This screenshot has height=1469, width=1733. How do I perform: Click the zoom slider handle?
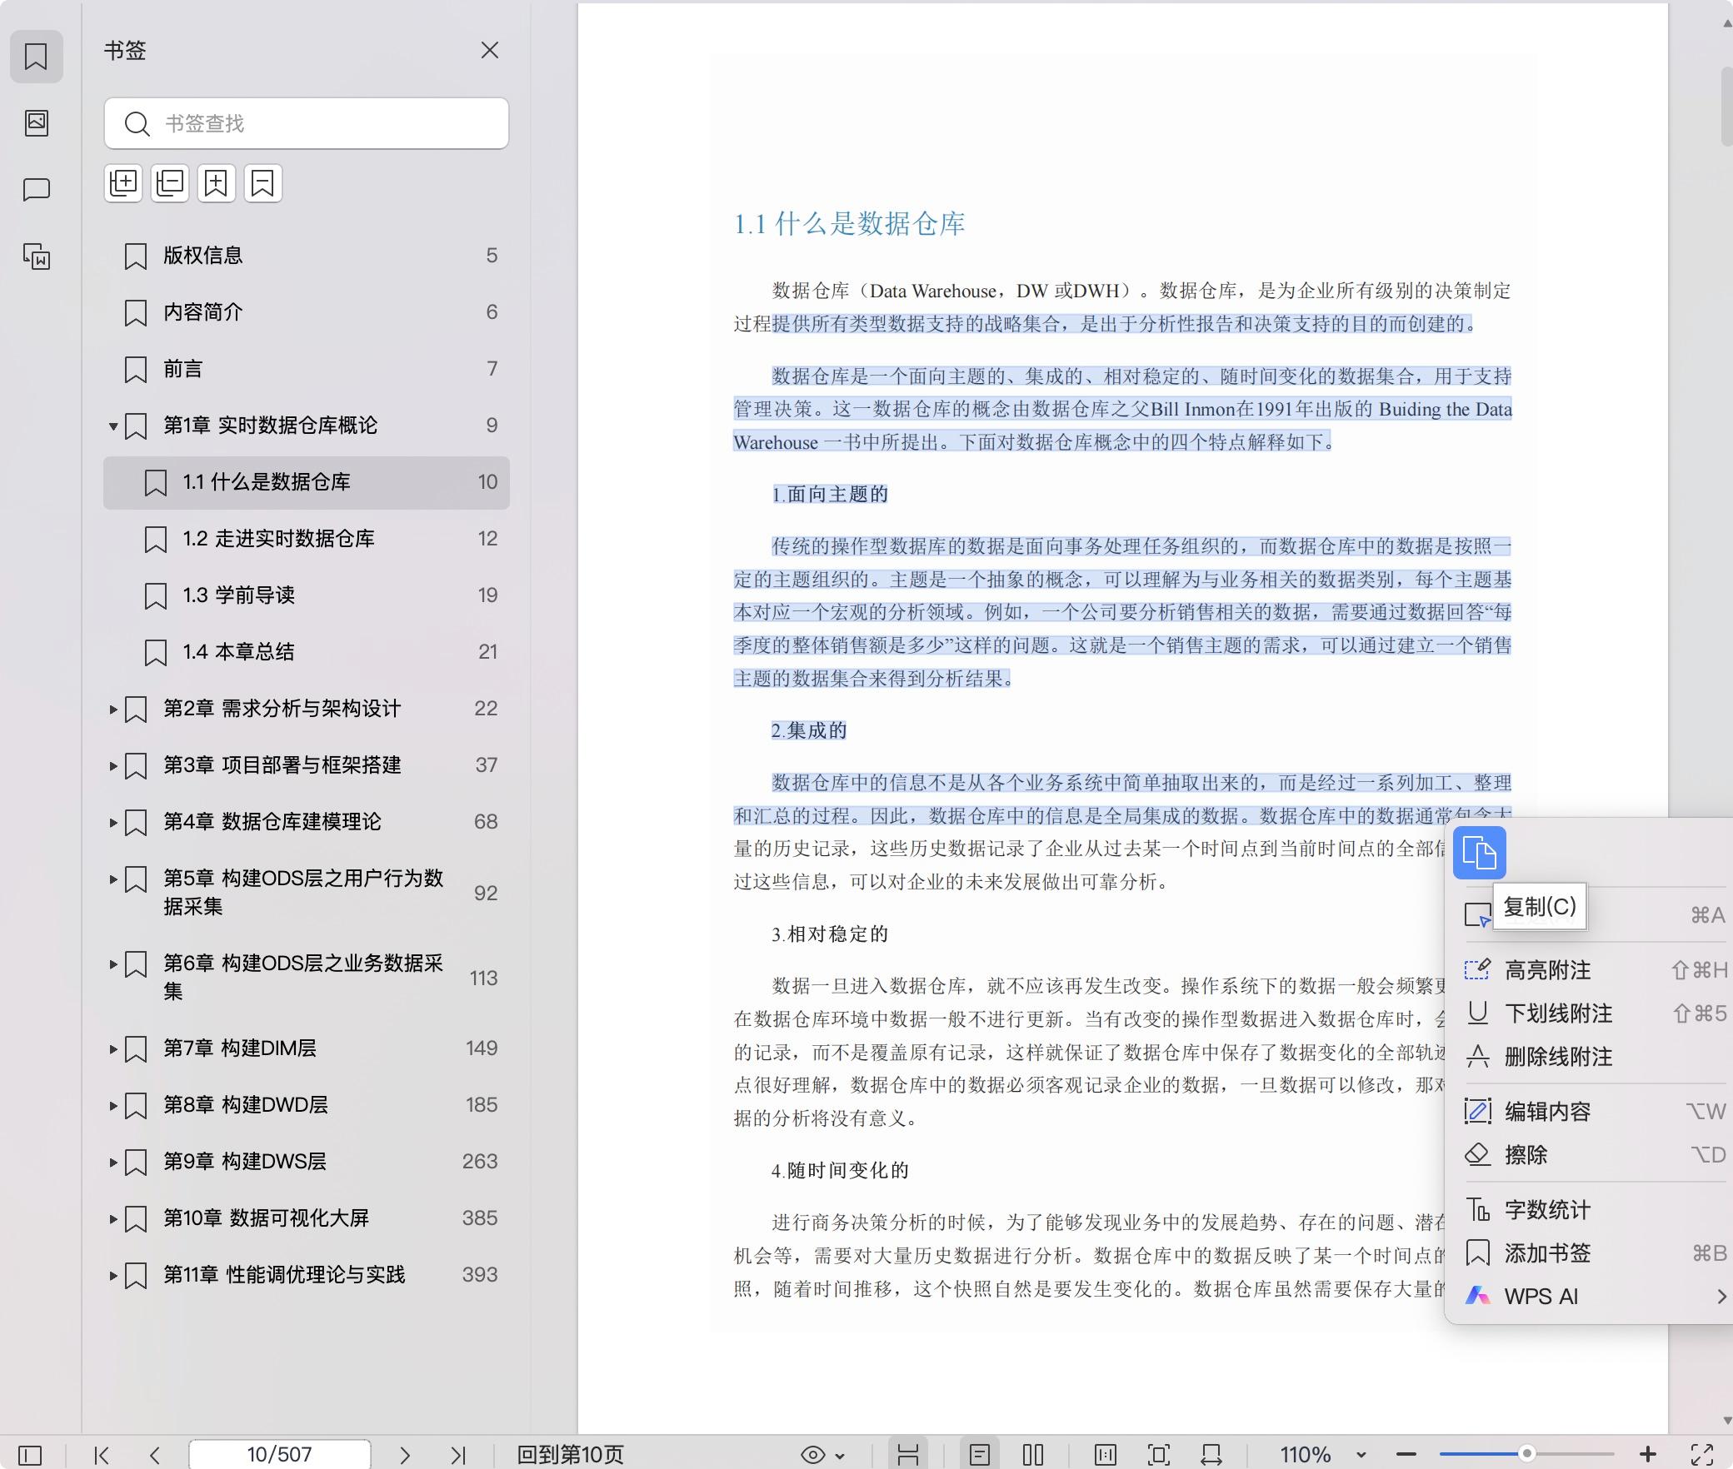point(1526,1454)
